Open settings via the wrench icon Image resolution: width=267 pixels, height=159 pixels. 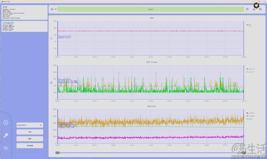(x=6, y=135)
